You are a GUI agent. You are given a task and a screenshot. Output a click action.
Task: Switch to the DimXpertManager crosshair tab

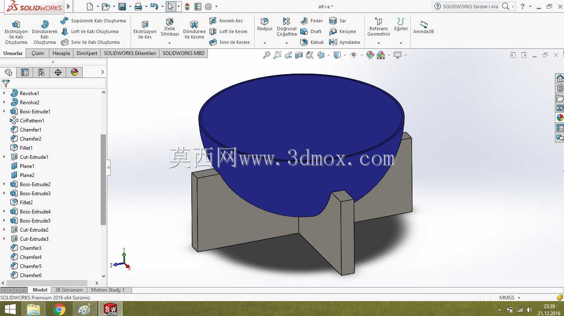(x=58, y=72)
